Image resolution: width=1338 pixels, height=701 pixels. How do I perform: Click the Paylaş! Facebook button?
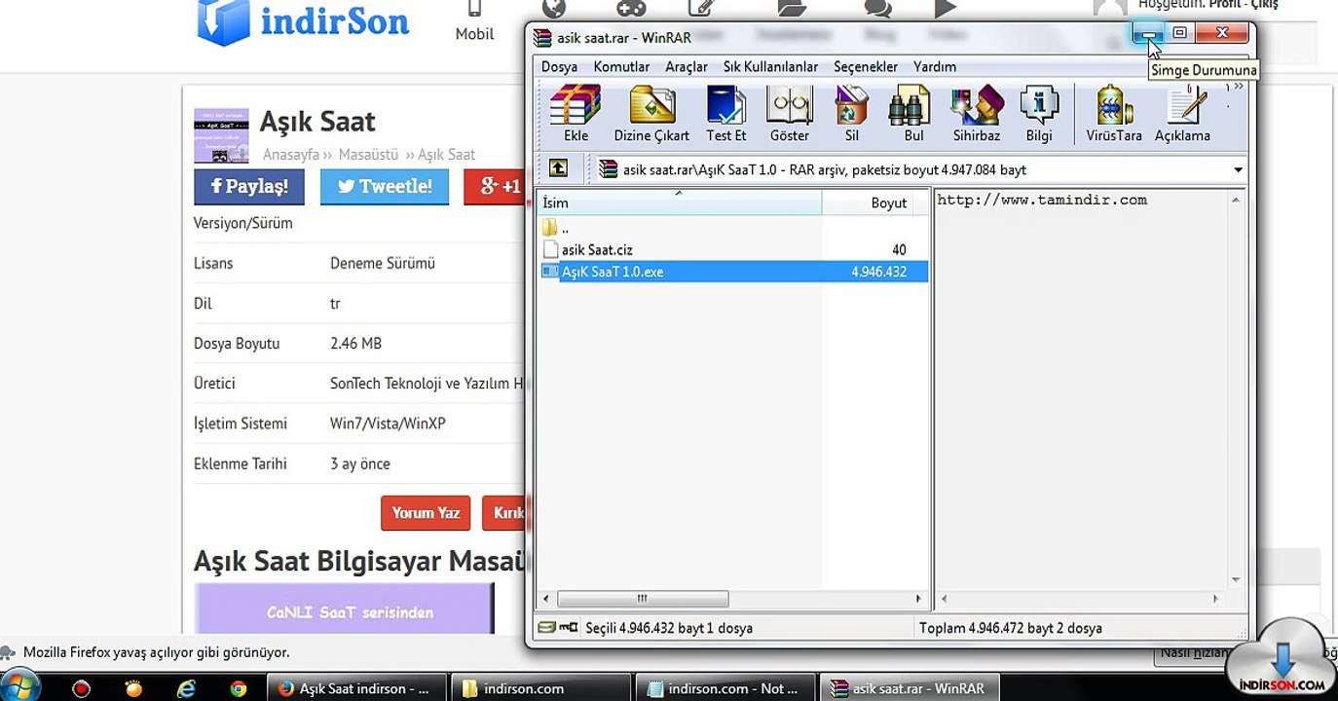click(x=249, y=186)
